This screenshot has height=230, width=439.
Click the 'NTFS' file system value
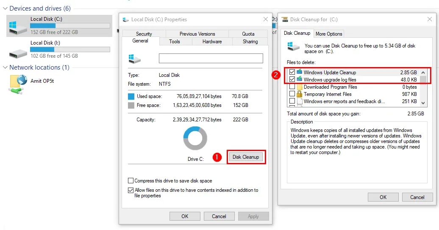pyautogui.click(x=164, y=84)
